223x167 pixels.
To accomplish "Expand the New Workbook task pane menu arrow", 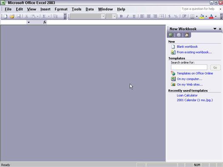I will point(215,29).
